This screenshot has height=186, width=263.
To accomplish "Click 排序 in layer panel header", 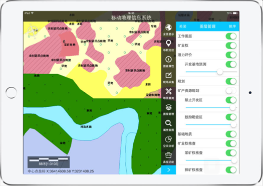I will pyautogui.click(x=232, y=27).
